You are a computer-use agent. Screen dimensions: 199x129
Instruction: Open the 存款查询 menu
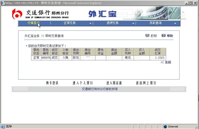(x=155, y=23)
